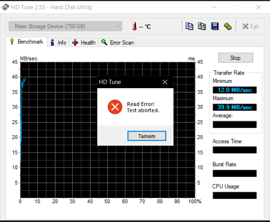Click the empty Average value field
The image size is (270, 222).
[x=234, y=125]
